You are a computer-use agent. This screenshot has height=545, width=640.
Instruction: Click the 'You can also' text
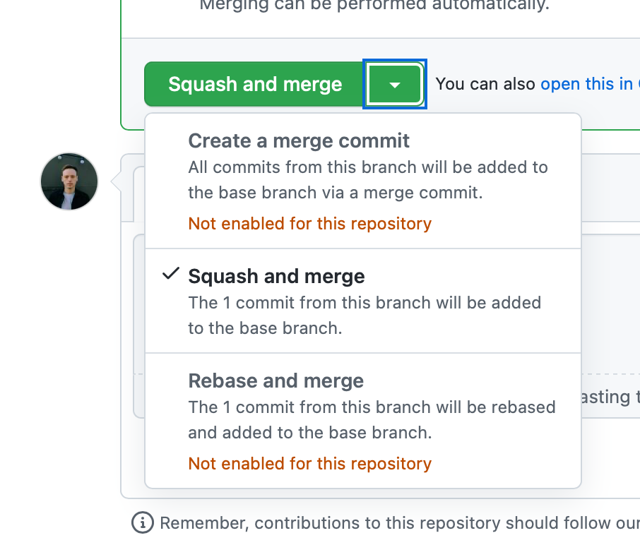[x=485, y=84]
